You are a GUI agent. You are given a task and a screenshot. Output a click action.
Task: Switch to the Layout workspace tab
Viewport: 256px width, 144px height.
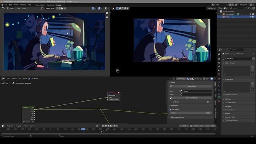tap(59, 5)
